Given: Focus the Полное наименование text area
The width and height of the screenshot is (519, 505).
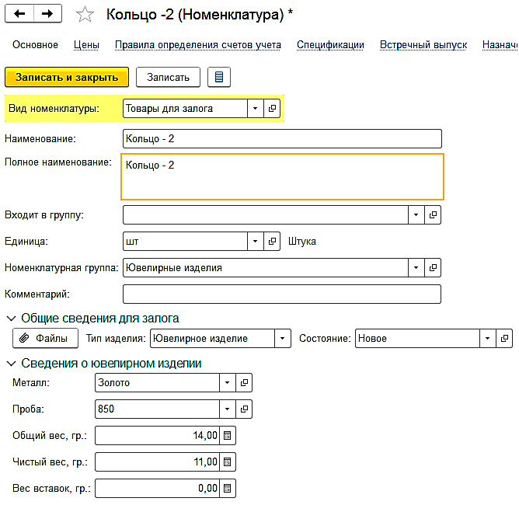Looking at the screenshot, I should (x=282, y=176).
